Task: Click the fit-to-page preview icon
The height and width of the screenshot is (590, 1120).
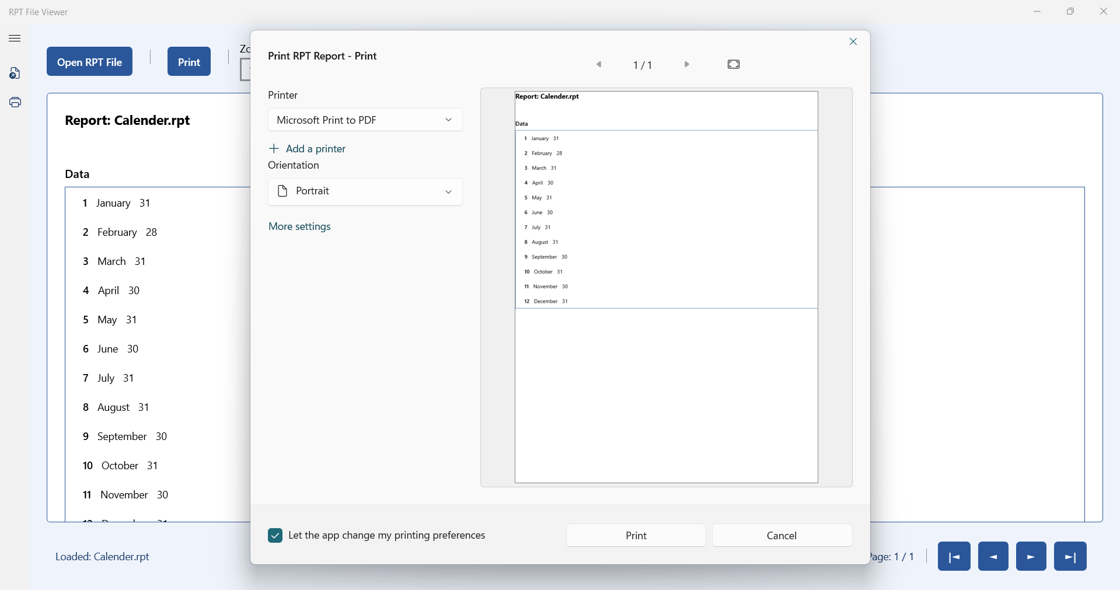Action: (x=733, y=64)
